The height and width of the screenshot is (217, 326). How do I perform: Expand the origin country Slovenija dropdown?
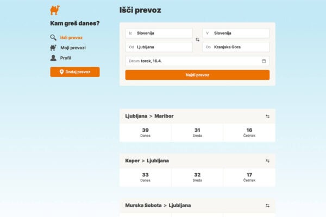coord(159,33)
